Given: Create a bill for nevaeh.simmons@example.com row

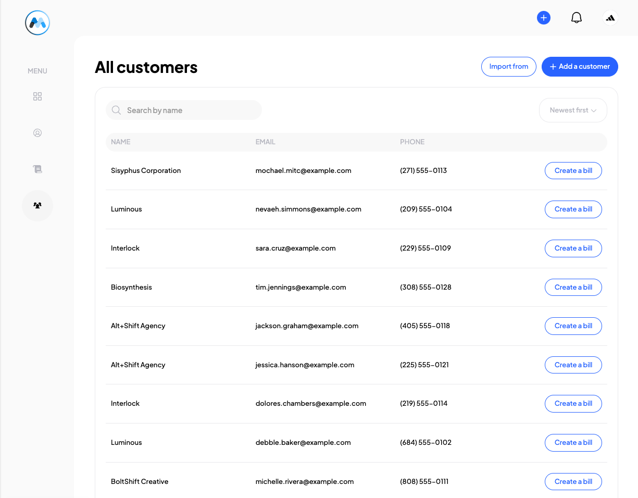Looking at the screenshot, I should 573,209.
